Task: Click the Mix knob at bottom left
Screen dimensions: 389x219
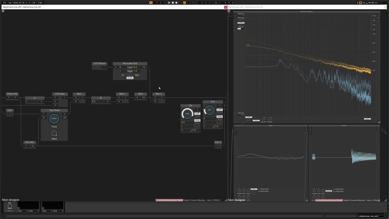Action: point(10,206)
